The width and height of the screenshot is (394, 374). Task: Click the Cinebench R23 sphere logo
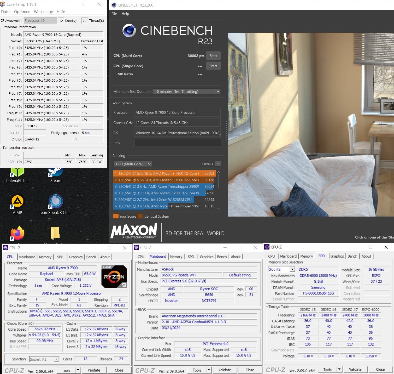point(129,30)
